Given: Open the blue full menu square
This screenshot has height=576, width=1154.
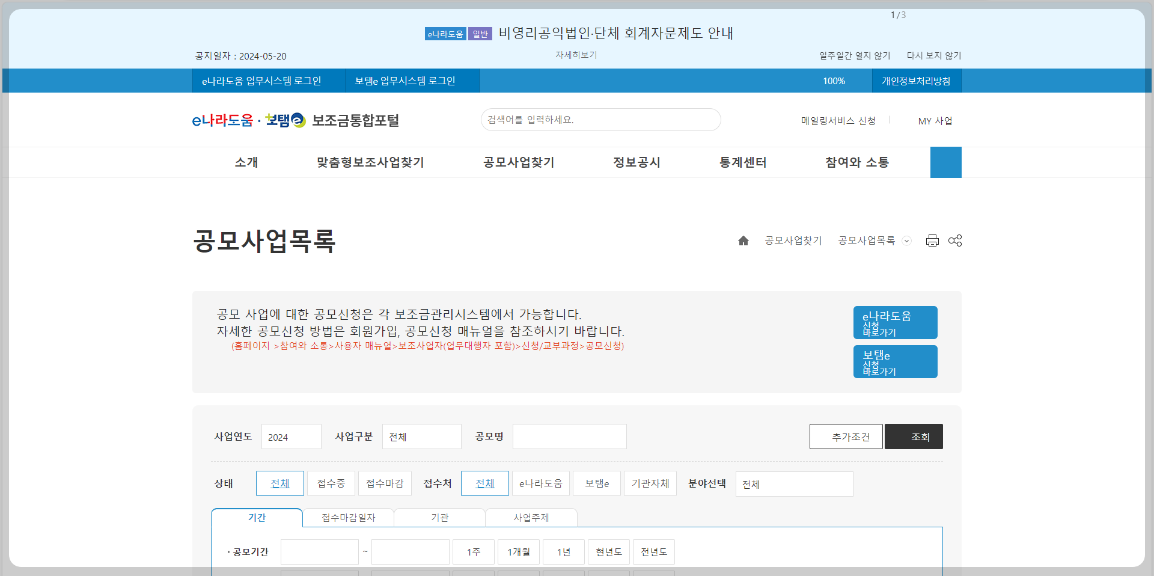Looking at the screenshot, I should pos(946,162).
